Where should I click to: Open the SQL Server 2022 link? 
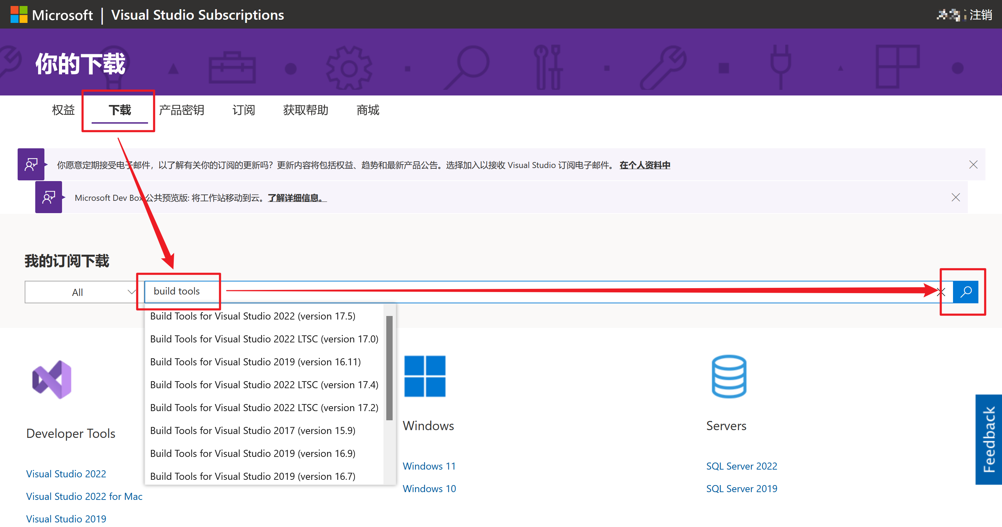click(742, 466)
